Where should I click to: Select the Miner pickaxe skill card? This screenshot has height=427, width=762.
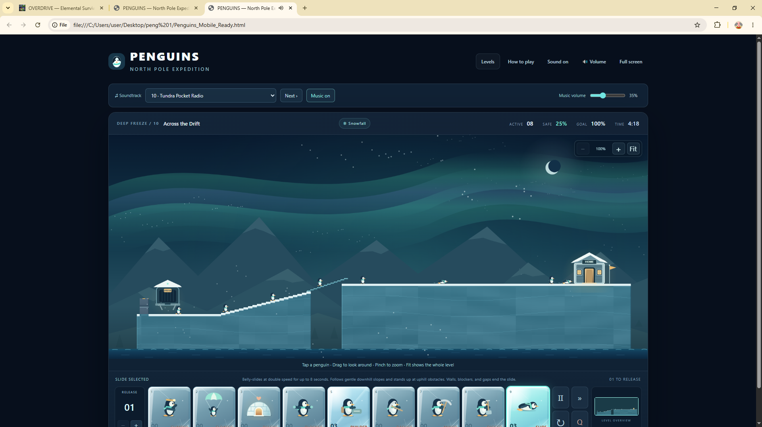438,407
